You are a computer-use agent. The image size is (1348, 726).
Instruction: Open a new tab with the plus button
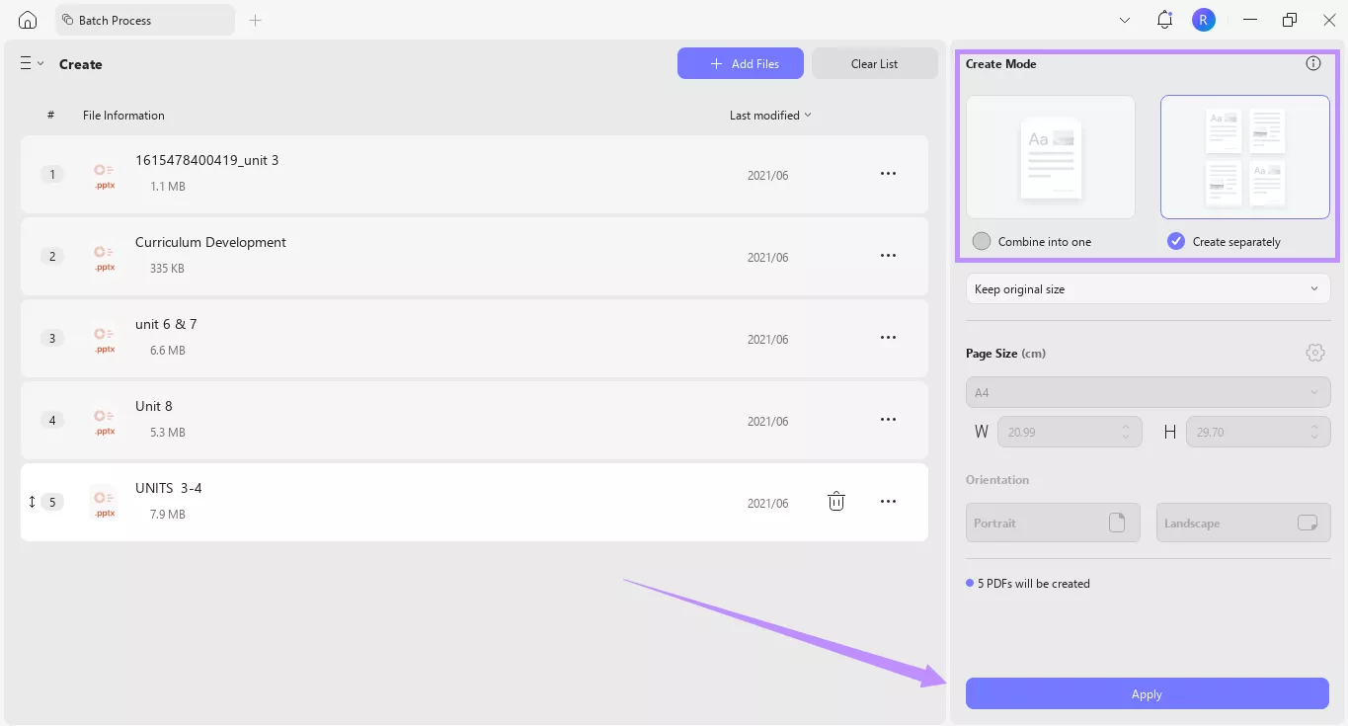[x=255, y=19]
